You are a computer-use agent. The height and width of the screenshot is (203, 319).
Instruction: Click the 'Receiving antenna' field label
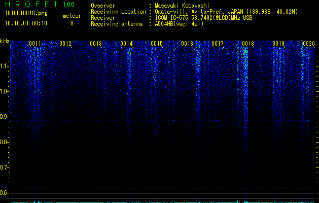click(x=117, y=24)
